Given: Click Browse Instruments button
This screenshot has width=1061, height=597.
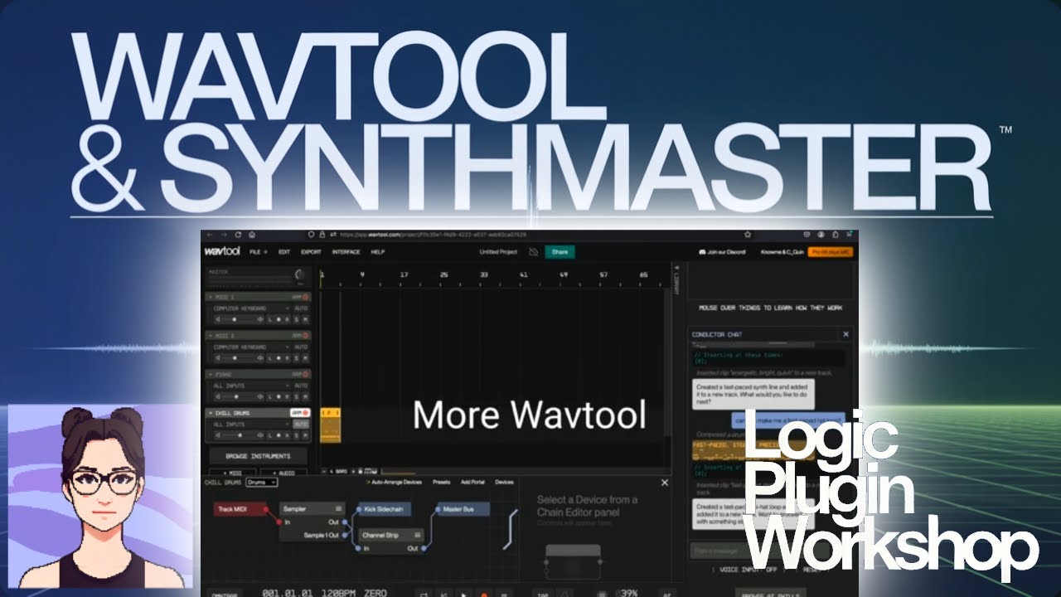Looking at the screenshot, I should point(258,456).
